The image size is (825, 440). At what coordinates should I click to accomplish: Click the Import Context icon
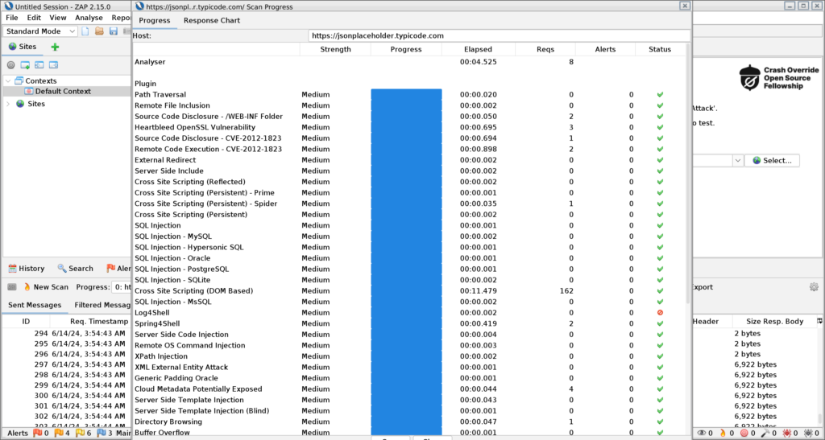pyautogui.click(x=39, y=65)
